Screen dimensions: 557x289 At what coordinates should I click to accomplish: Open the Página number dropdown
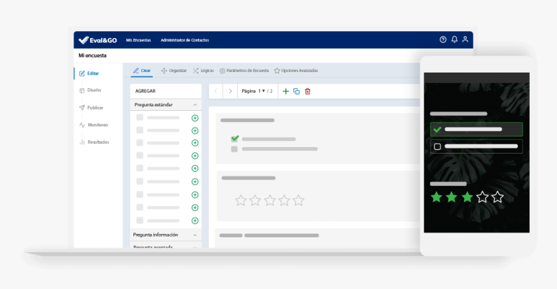tap(262, 91)
